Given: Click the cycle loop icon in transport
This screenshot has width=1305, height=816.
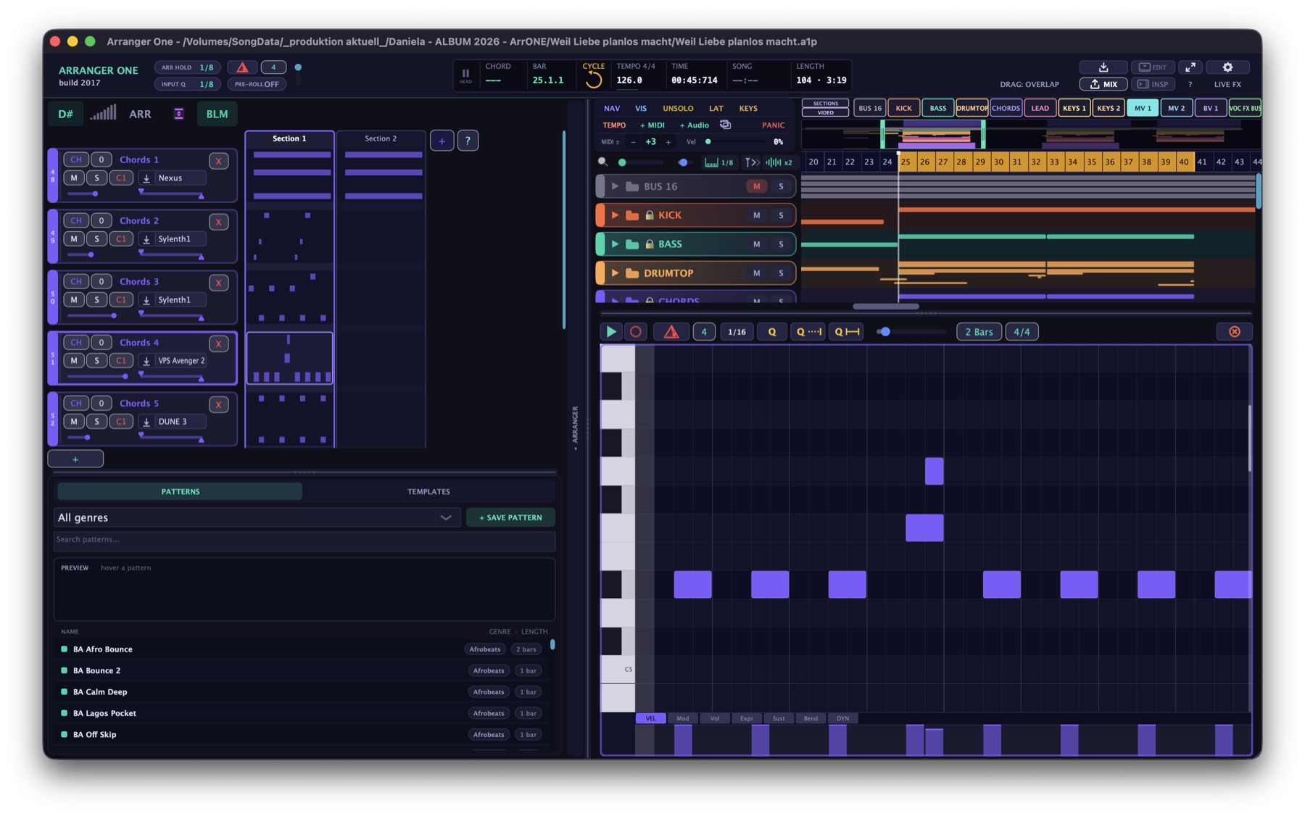Looking at the screenshot, I should pyautogui.click(x=594, y=80).
